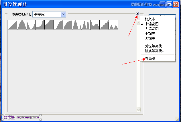Viewport: 181px width, 122px height.
Task: Close the 预设管理器 window
Action: coord(176,5)
